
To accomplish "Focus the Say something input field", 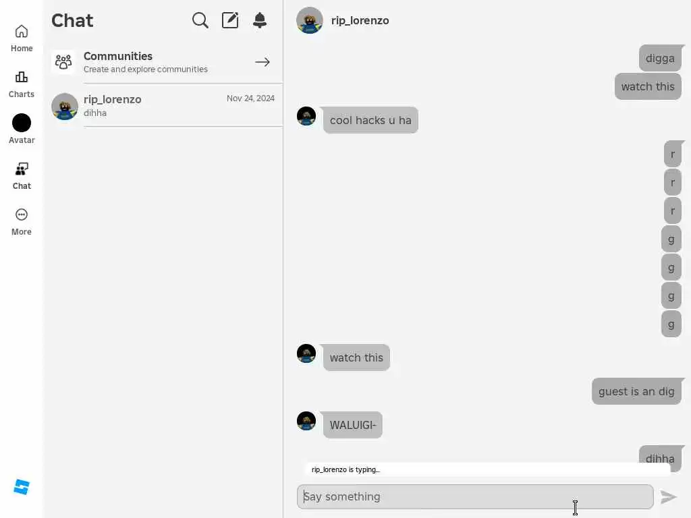I will [475, 497].
